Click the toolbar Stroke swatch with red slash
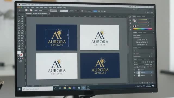 coord(21,55)
